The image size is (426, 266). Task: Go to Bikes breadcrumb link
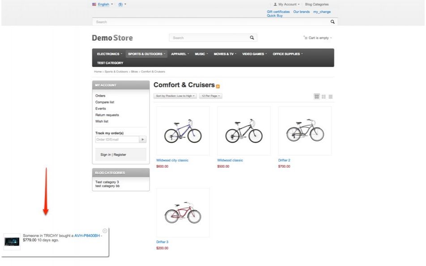coord(134,72)
